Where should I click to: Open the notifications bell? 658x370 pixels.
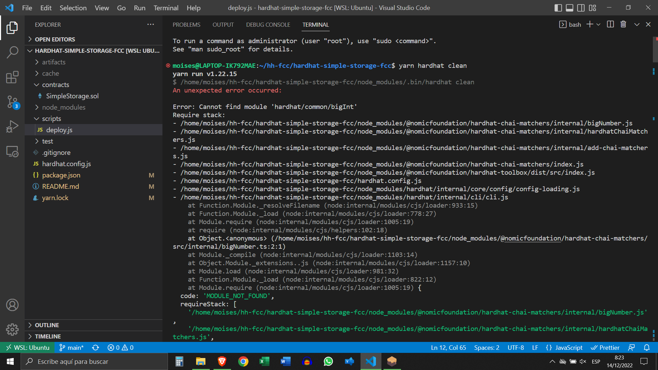[647, 347]
